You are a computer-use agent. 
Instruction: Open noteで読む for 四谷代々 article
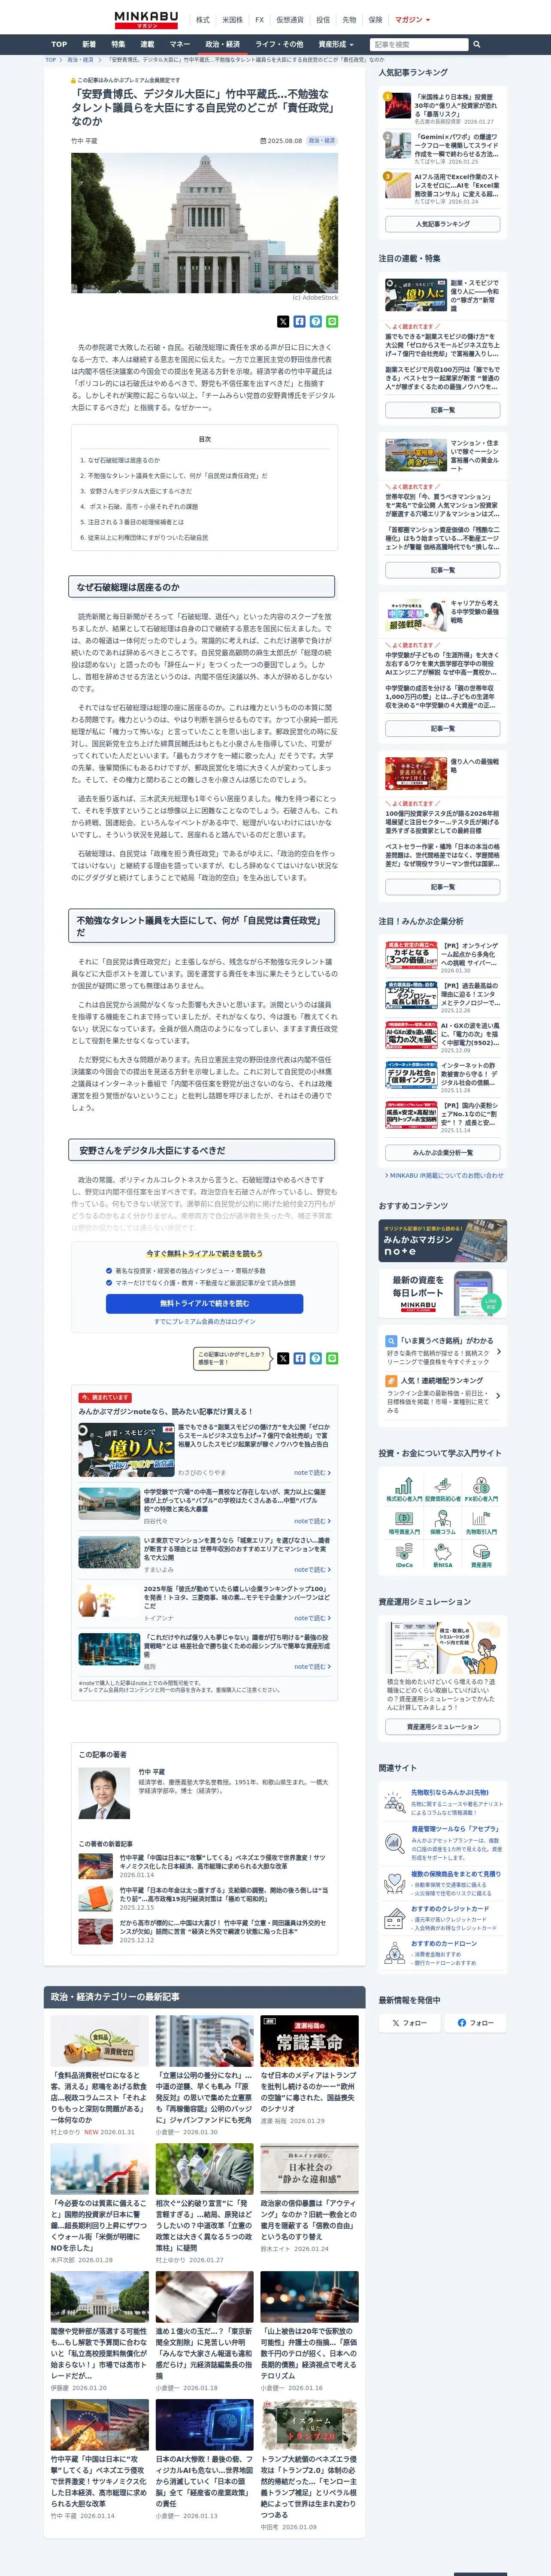pos(312,1521)
